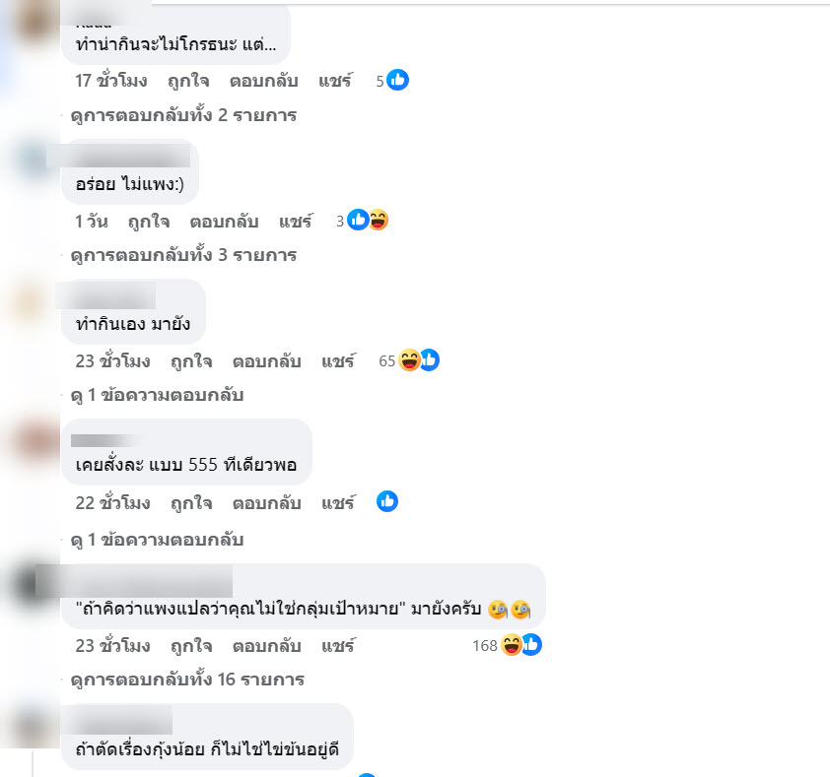Show the single reply under the ทำกินเอง comment
Viewport: 830px width, 777px height.
157,395
